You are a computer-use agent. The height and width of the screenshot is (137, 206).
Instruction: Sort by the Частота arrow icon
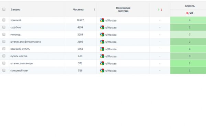tap(94, 10)
